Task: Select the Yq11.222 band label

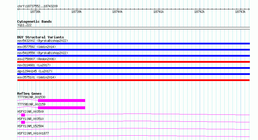Action: [x=24, y=25]
